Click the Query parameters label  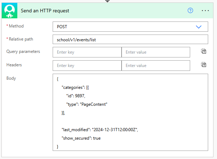pyautogui.click(x=23, y=51)
